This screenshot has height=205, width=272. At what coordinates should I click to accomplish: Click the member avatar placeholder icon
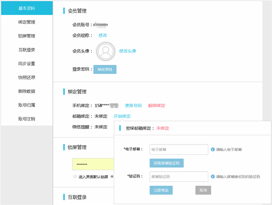coord(105,52)
